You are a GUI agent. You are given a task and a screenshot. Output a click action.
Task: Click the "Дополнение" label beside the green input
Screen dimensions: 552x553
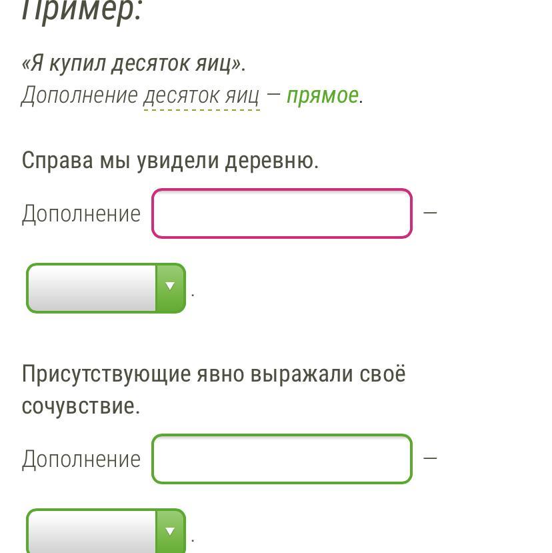point(81,460)
